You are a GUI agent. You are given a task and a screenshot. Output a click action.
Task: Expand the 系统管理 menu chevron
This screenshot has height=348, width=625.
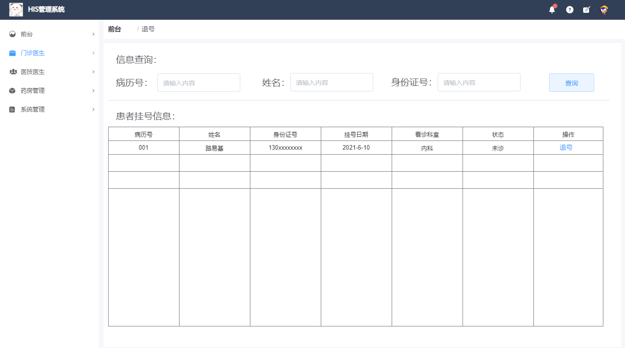coord(93,109)
